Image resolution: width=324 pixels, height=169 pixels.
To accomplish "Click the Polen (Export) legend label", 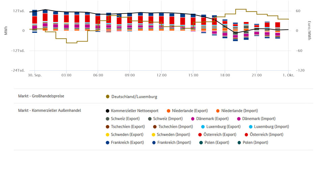I will [217, 142].
